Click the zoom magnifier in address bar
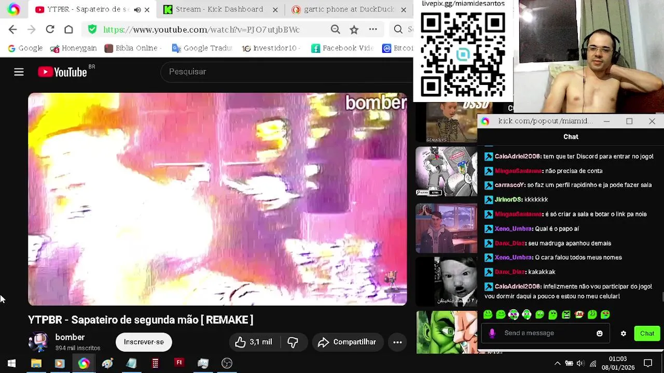The height and width of the screenshot is (373, 664). point(336,30)
